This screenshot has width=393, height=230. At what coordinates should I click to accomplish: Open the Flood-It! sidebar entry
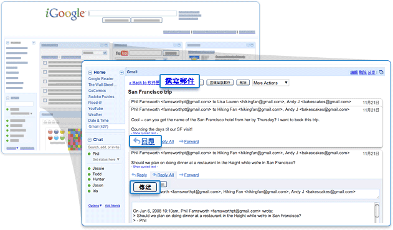pyautogui.click(x=95, y=103)
